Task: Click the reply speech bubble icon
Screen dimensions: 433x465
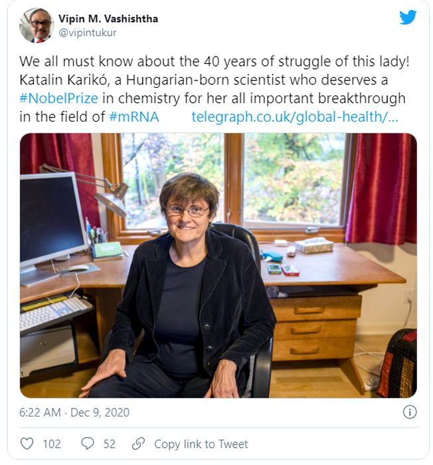Action: (87, 444)
